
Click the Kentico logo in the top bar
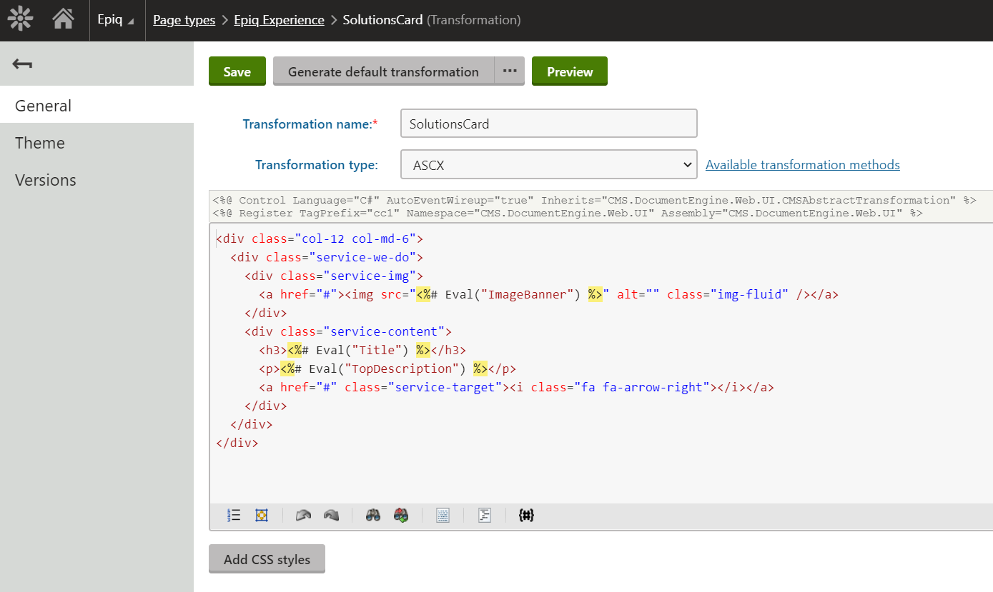pos(19,19)
